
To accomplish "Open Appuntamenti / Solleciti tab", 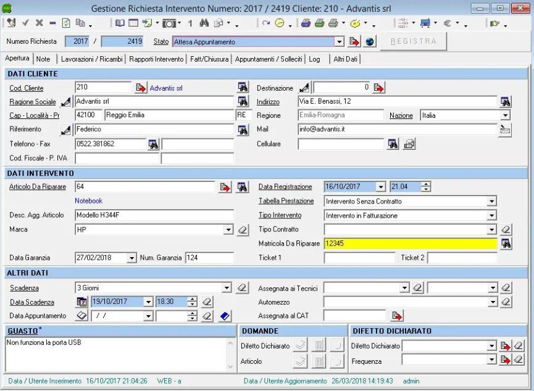I will pos(269,59).
